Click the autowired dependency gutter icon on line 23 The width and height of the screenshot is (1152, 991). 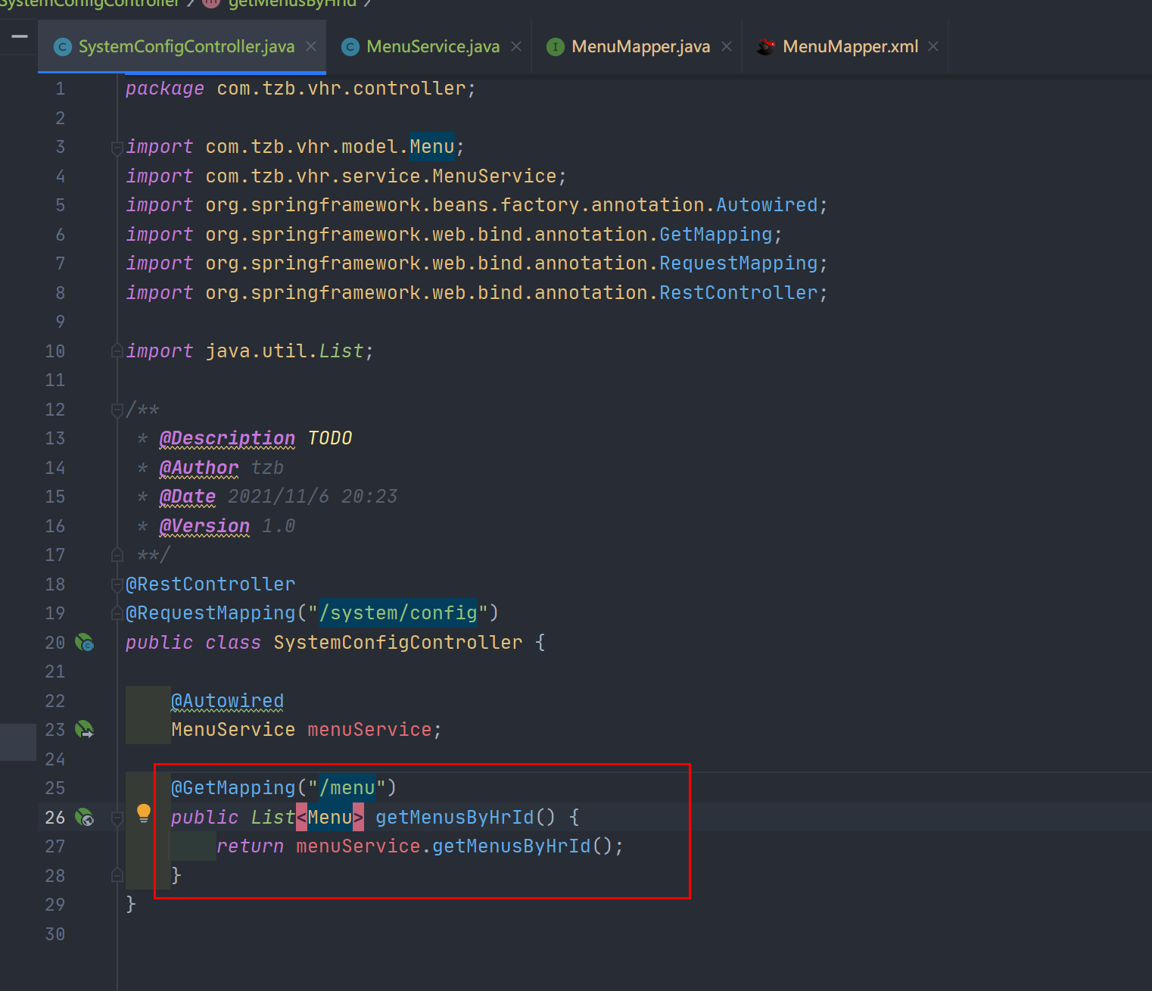[x=84, y=730]
